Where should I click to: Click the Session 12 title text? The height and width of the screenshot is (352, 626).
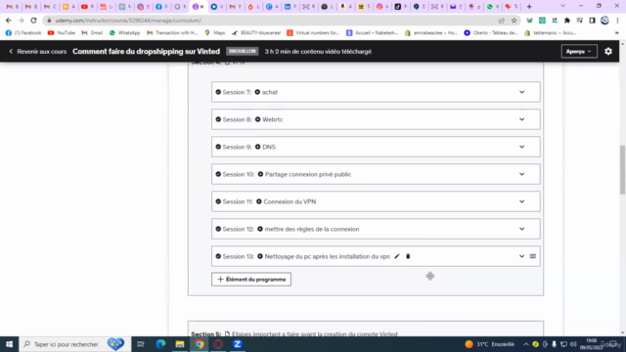coord(312,229)
